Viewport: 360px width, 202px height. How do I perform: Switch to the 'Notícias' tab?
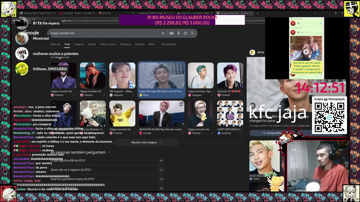pos(140,44)
